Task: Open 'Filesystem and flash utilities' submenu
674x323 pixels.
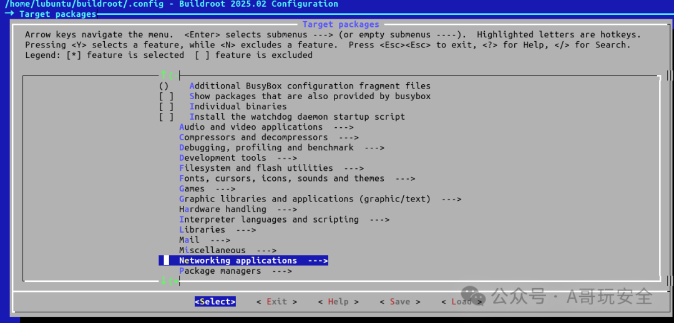Action: tap(271, 168)
